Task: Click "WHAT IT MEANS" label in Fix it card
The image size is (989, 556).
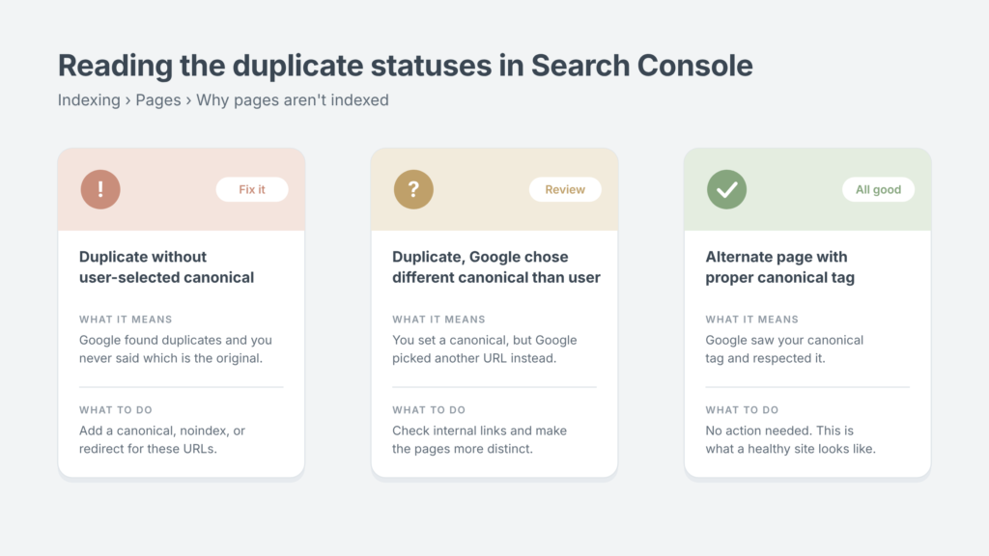Action: point(126,320)
